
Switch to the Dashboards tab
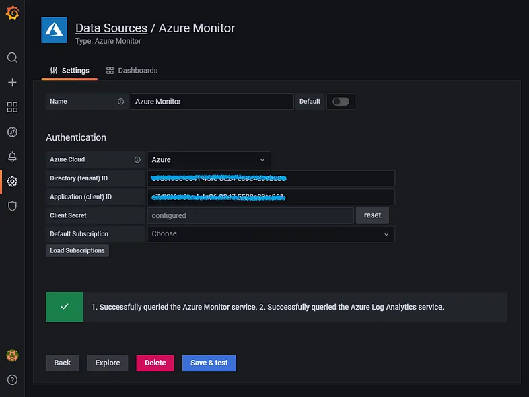[132, 71]
